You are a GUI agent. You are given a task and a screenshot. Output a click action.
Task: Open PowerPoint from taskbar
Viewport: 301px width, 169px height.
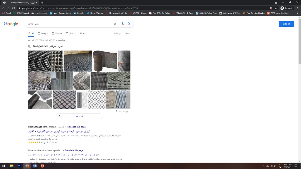[x=42, y=166]
